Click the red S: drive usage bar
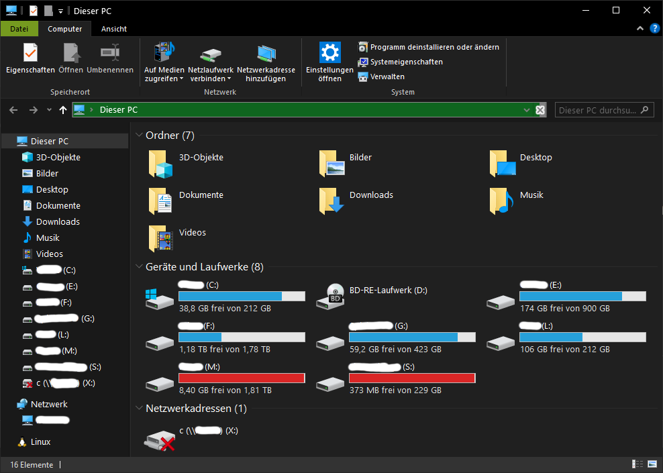The width and height of the screenshot is (663, 473). [412, 378]
